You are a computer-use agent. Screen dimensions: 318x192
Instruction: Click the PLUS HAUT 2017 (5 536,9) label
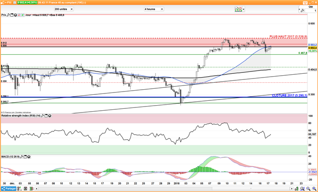pyautogui.click(x=288, y=36)
